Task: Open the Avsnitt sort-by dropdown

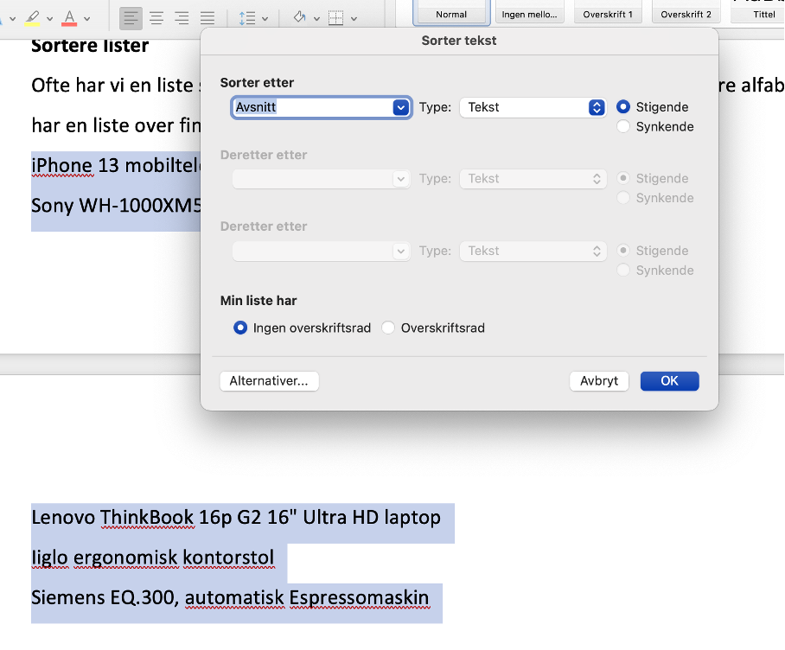Action: pos(321,107)
